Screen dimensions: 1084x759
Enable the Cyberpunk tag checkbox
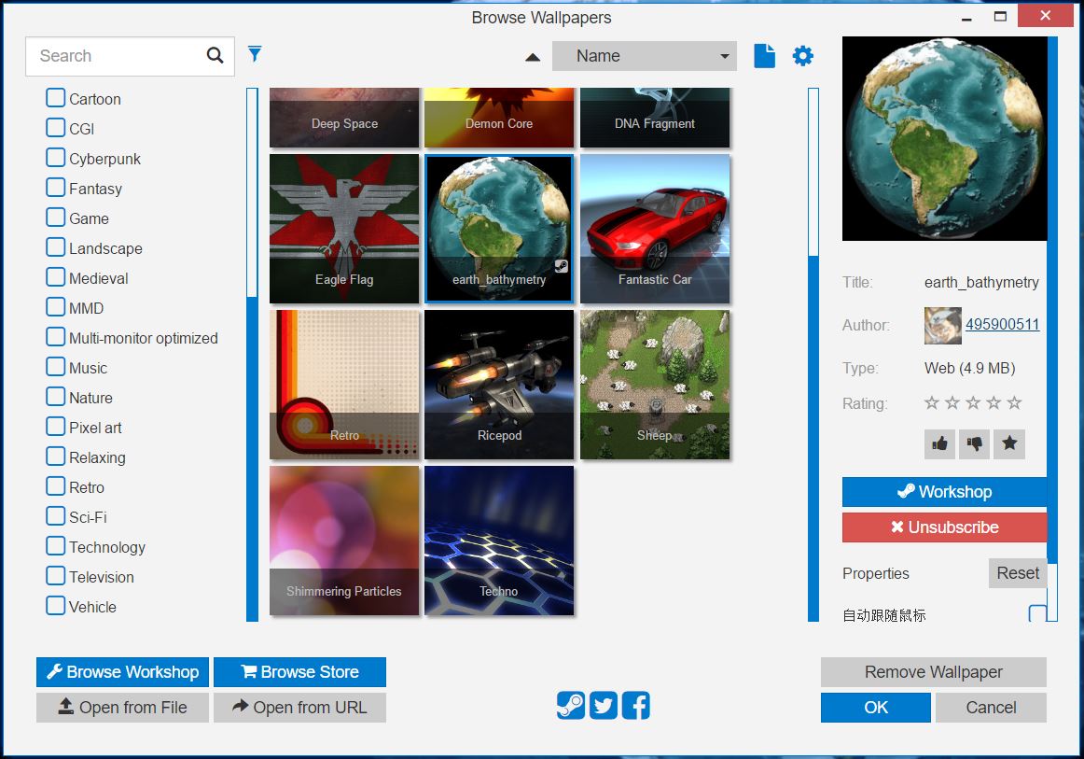click(56, 159)
